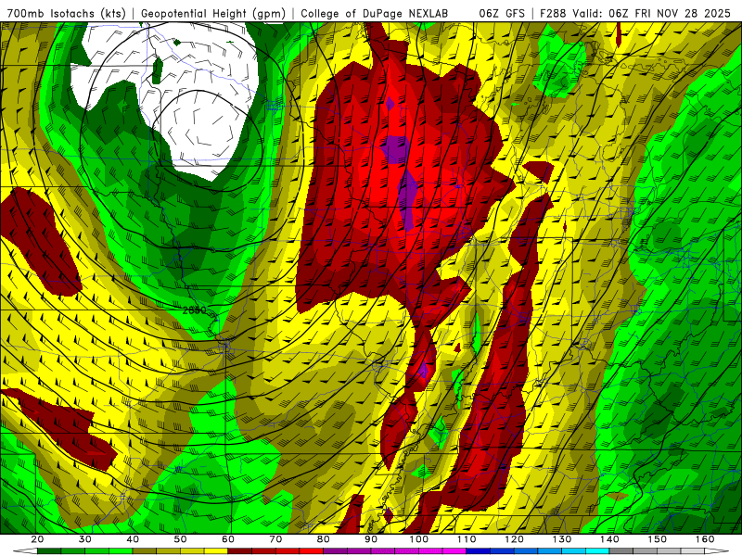Click the legend value '150'
The image size is (742, 556).
[658, 539]
